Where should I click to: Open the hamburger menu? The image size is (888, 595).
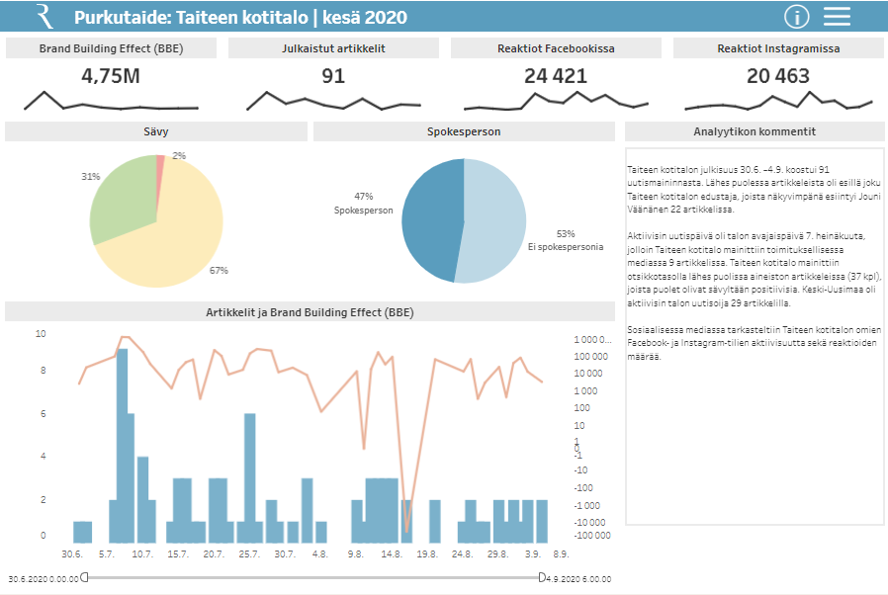837,16
